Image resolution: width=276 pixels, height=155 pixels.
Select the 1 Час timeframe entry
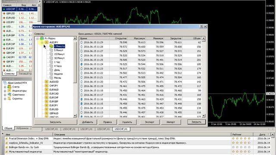pos(57,62)
